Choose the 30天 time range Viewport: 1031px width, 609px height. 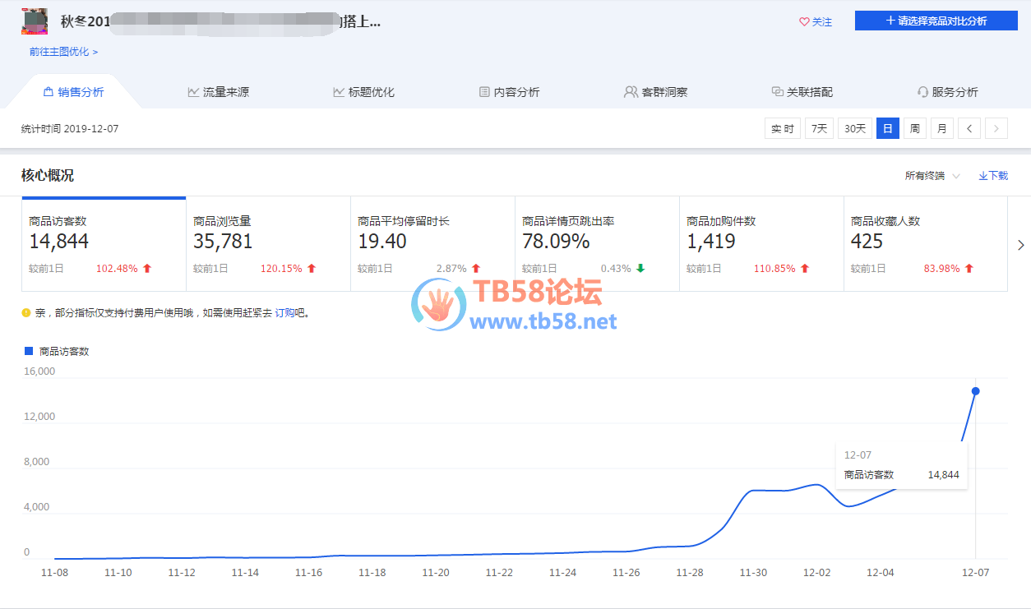pos(855,128)
